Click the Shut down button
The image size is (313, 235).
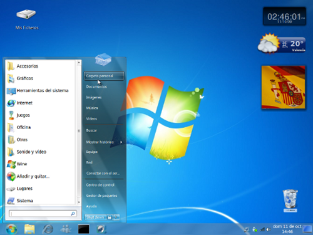point(95,217)
